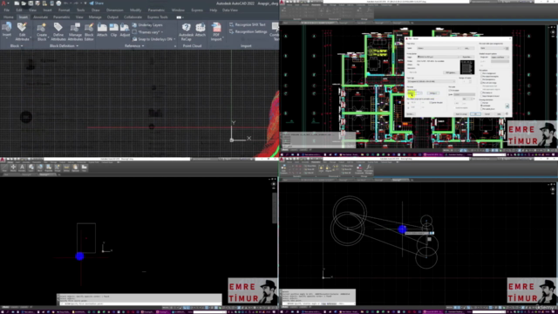The image size is (558, 314).
Task: Open the plot style table dropdown in Plot dialog
Action: pyautogui.click(x=493, y=48)
